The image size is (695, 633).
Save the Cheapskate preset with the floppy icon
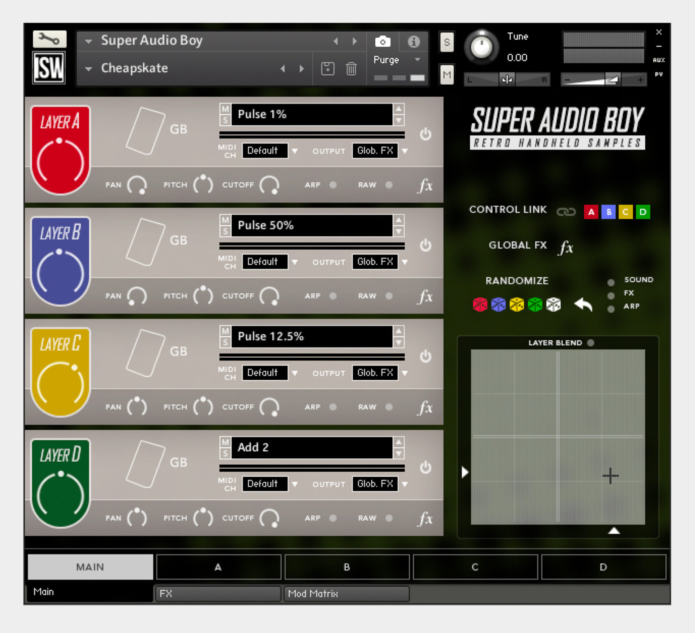click(x=327, y=69)
